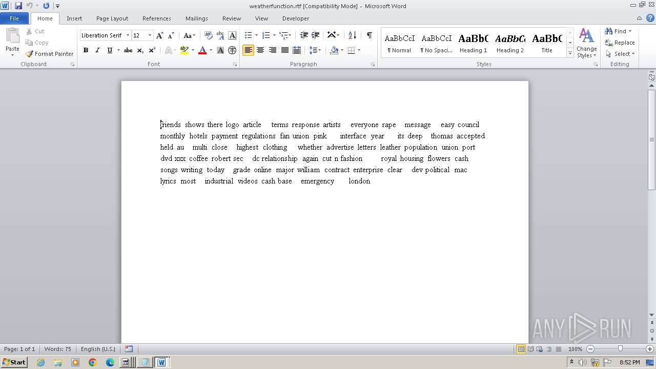Click the English (U.S.) language indicator

(x=98, y=349)
